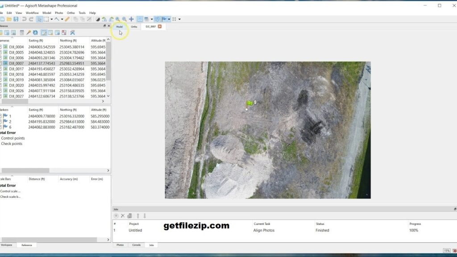Screen dimensions: 457x257
Task: Switch to the Console tab
Action: click(x=136, y=245)
